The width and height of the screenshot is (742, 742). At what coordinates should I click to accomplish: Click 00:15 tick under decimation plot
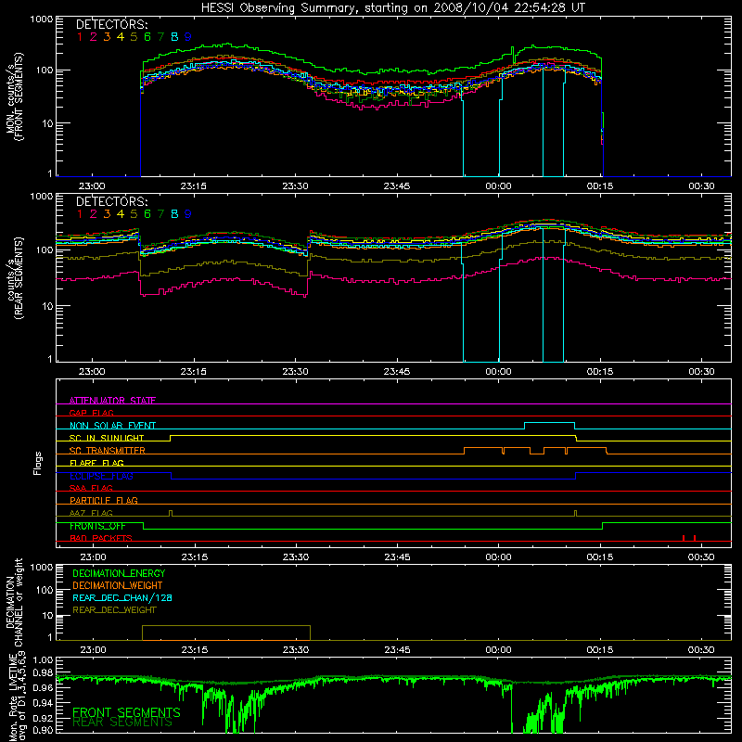pos(600,650)
